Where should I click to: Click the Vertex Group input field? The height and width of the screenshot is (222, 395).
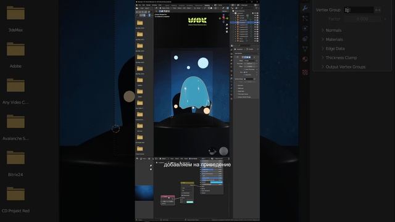(359, 10)
